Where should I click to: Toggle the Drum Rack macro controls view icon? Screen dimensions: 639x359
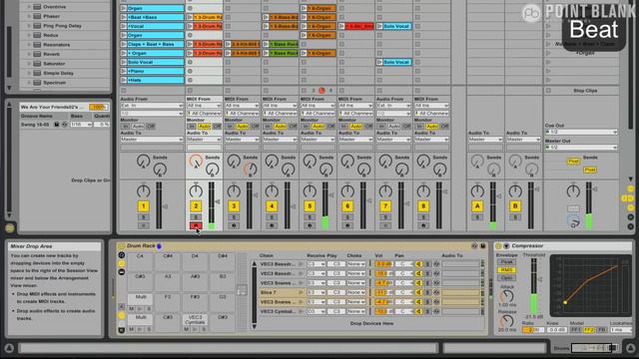click(122, 255)
